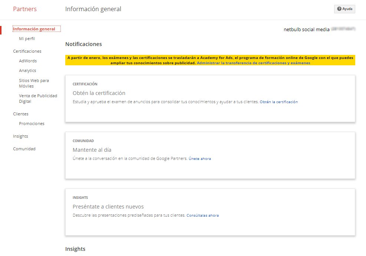This screenshot has width=366, height=256.
Task: Click Consúltalas ahora under Insights
Action: (203, 215)
